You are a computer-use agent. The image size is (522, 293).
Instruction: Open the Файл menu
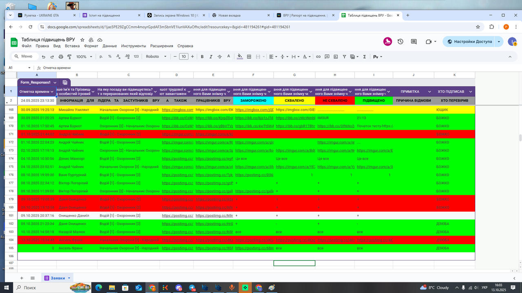pyautogui.click(x=26, y=46)
